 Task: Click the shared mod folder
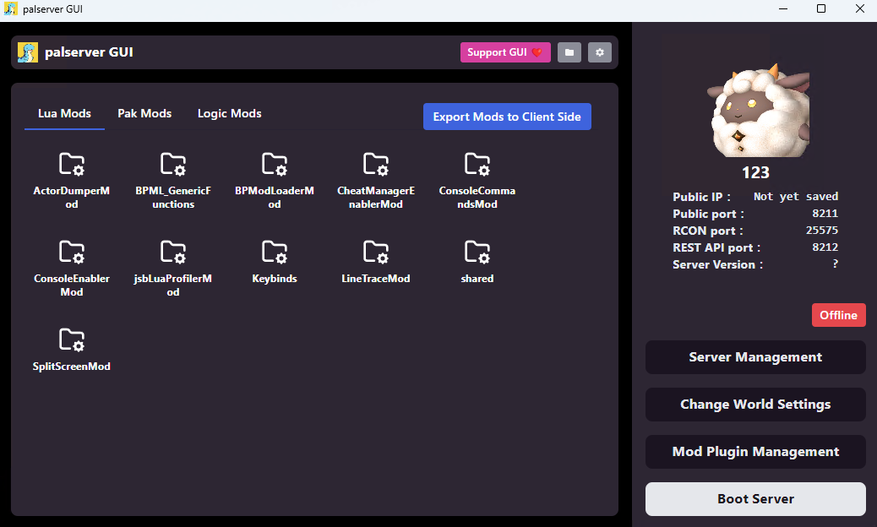[x=477, y=252]
